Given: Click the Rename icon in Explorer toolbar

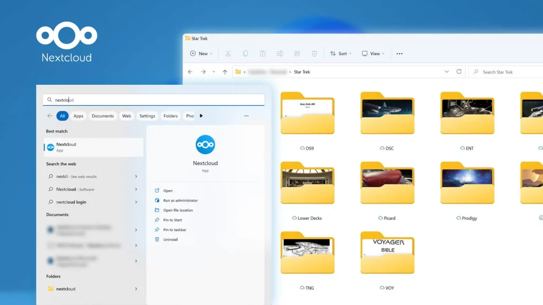Looking at the screenshot, I should pos(280,53).
